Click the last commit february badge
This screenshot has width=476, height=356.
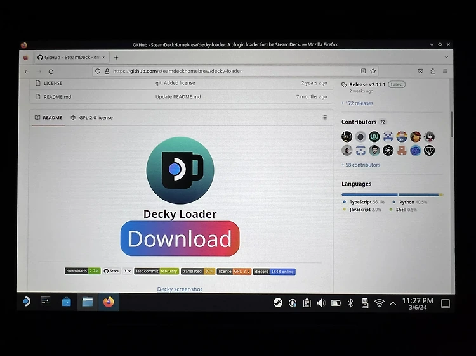coord(156,271)
